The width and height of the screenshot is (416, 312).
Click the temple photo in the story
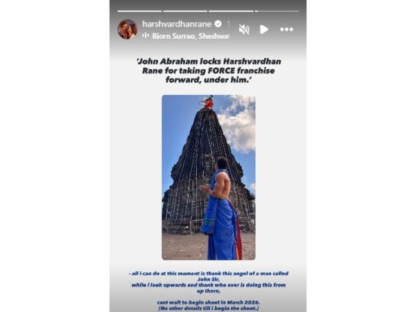[x=209, y=177]
